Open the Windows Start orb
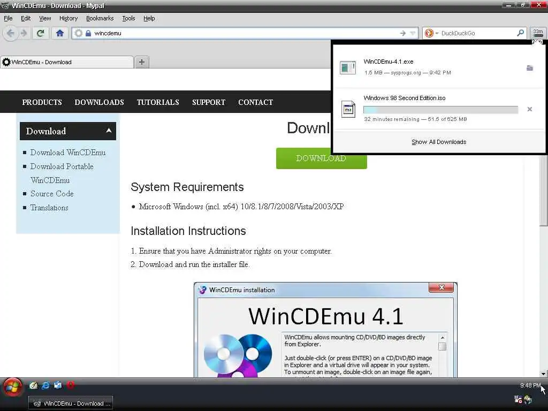This screenshot has width=548, height=411. point(13,387)
